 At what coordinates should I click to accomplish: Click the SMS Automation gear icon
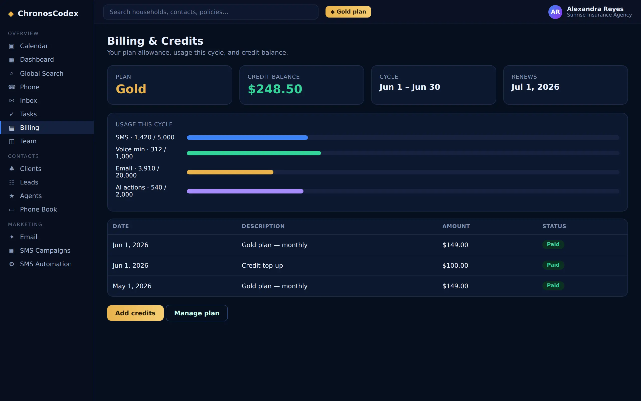coord(12,264)
